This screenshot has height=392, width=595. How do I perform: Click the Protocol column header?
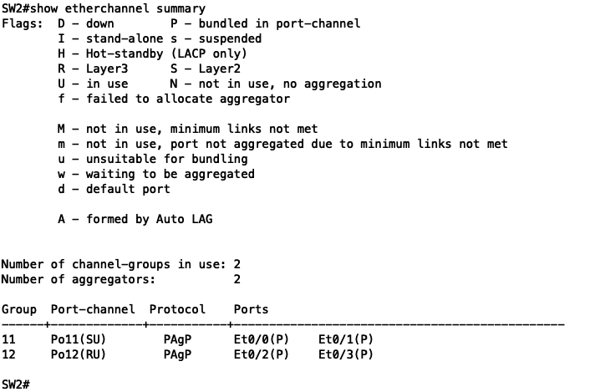pyautogui.click(x=177, y=309)
